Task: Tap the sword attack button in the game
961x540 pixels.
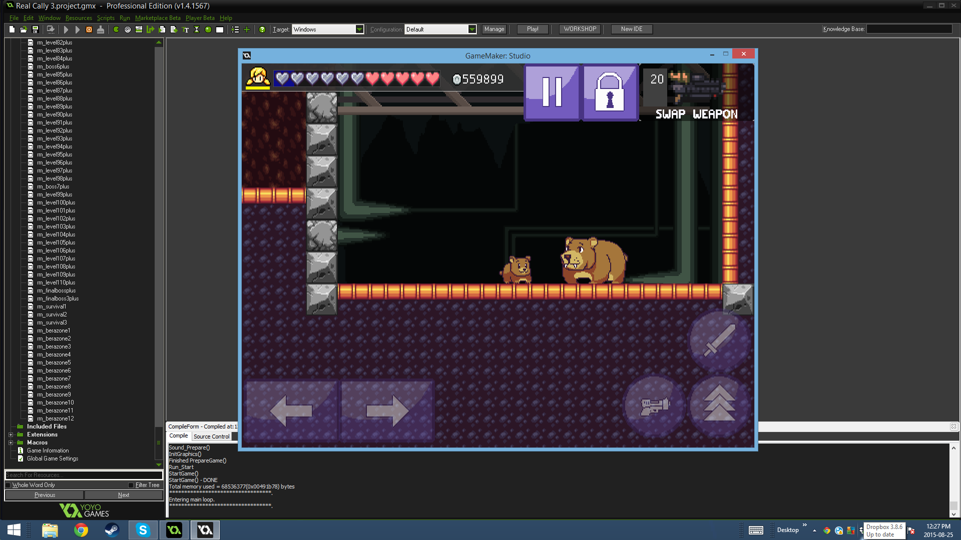Action: [x=719, y=340]
